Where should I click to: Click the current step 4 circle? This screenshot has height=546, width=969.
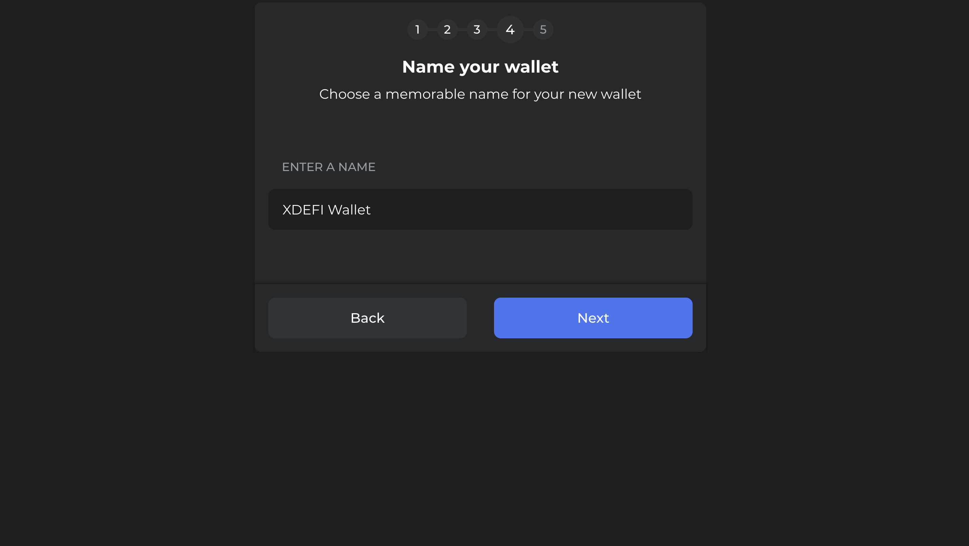click(510, 29)
